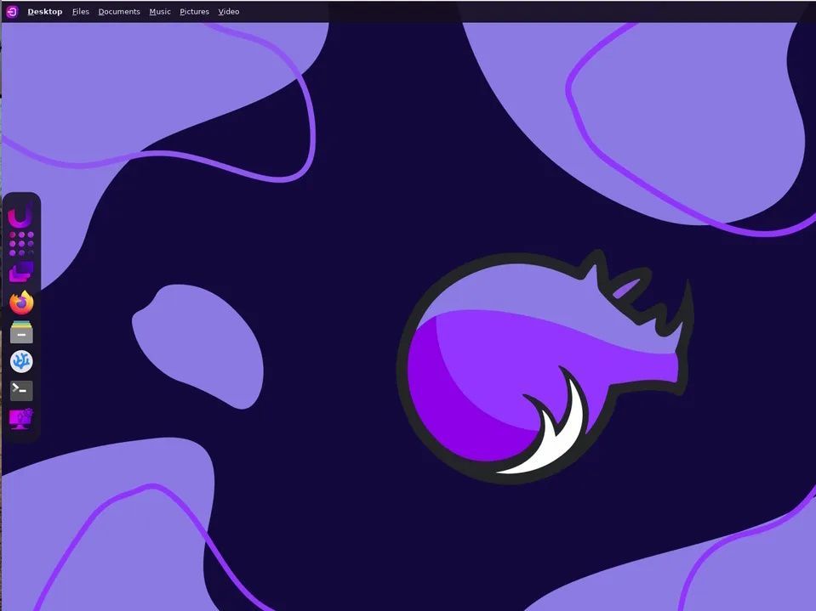Open the Documents menu item
This screenshot has height=611, width=816.
pos(119,12)
